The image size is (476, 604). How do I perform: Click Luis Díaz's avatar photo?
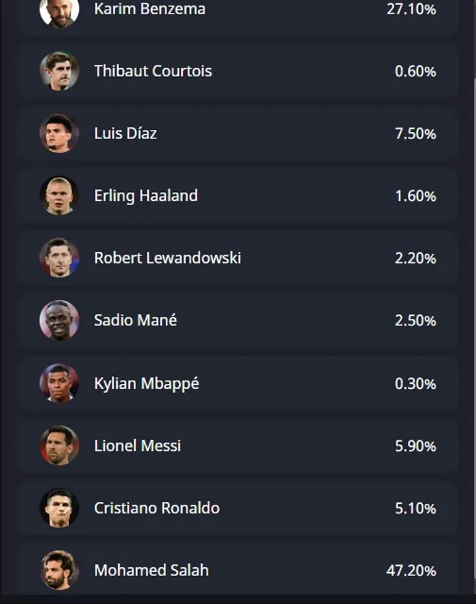[x=59, y=133]
